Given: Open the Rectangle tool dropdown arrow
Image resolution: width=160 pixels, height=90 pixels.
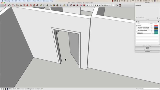Looking at the screenshot, I should click(18, 5).
